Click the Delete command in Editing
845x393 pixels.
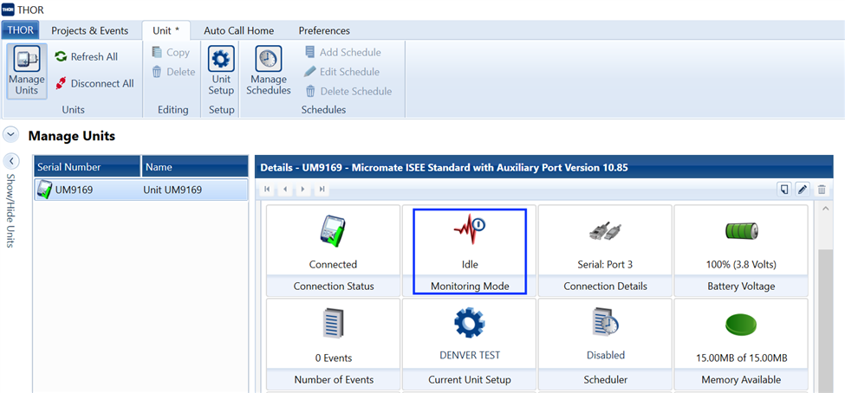click(173, 72)
